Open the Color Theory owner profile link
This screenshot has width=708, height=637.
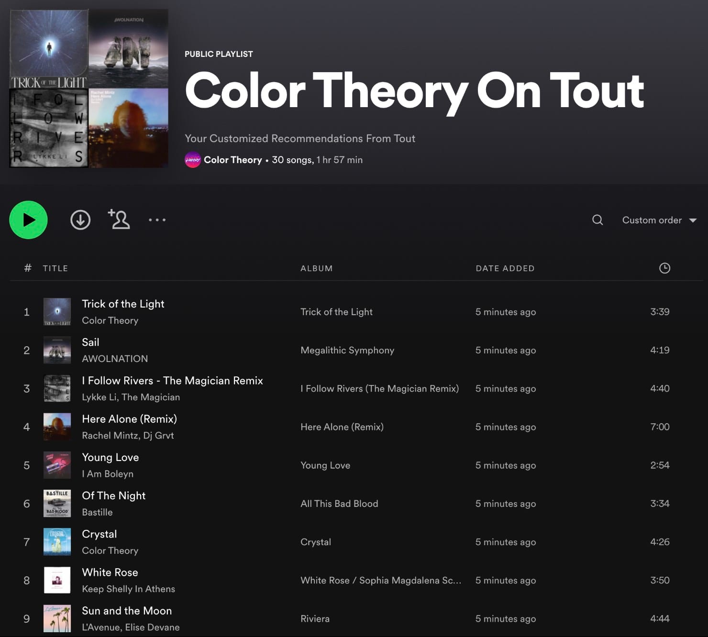pyautogui.click(x=232, y=160)
